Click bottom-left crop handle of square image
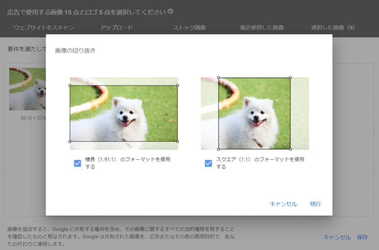The width and height of the screenshot is (379, 250). point(218,149)
